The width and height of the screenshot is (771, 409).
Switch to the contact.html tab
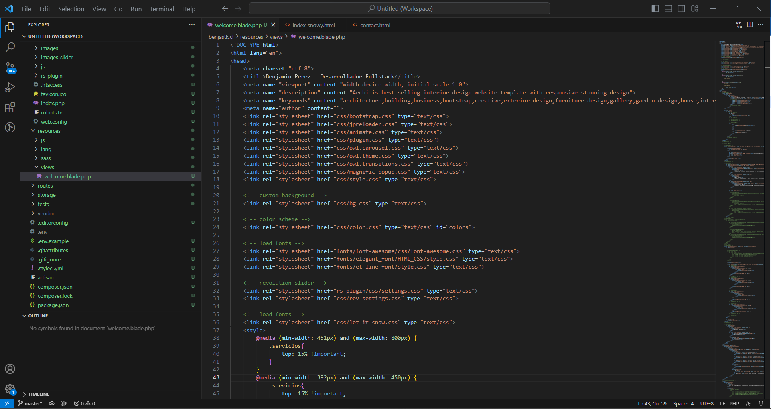[375, 25]
